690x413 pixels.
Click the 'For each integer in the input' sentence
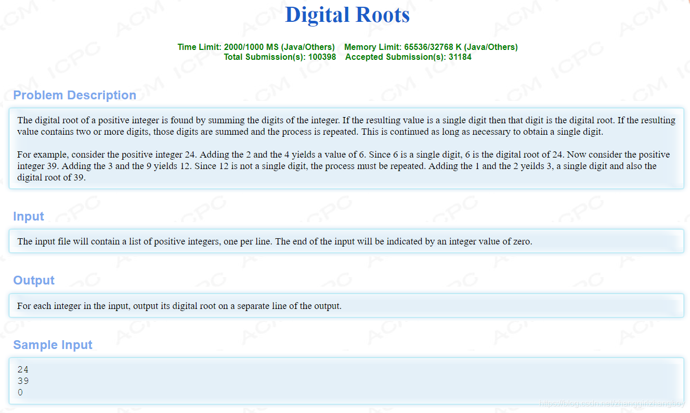(179, 306)
